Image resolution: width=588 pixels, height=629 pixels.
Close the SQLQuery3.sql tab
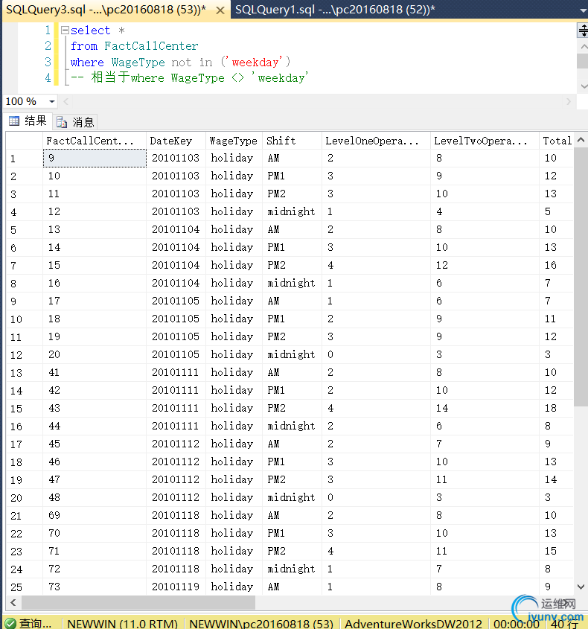220,10
